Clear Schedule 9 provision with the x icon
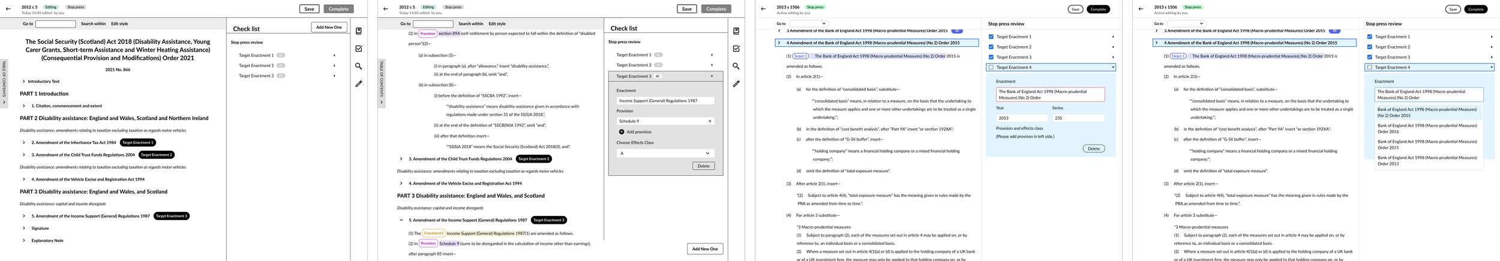The image size is (1500, 261). click(710, 121)
